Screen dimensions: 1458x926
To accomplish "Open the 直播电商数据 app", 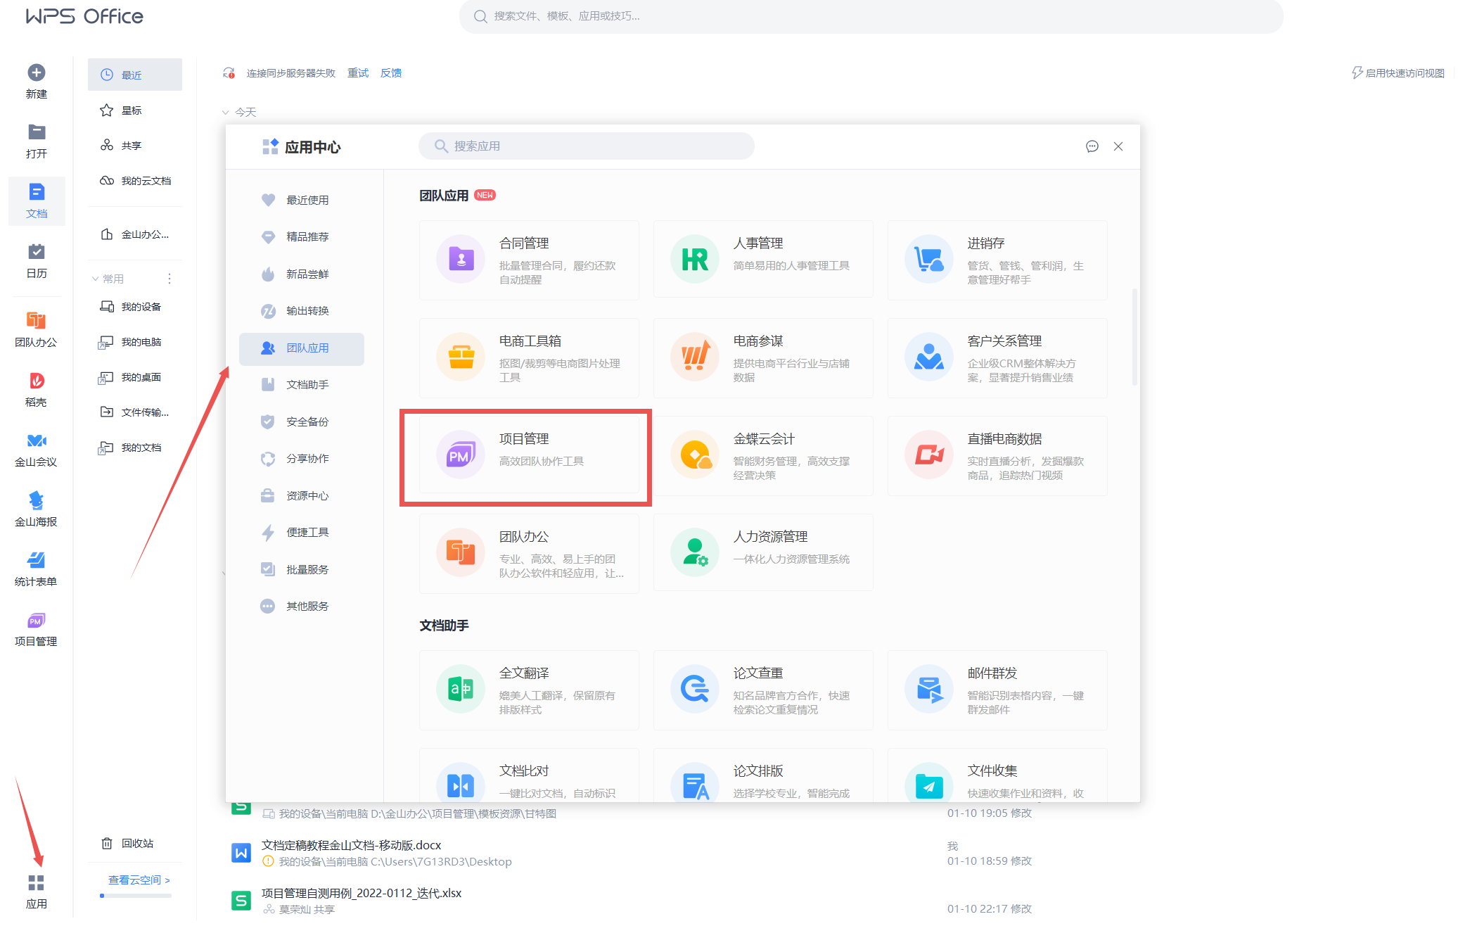I will [x=997, y=456].
